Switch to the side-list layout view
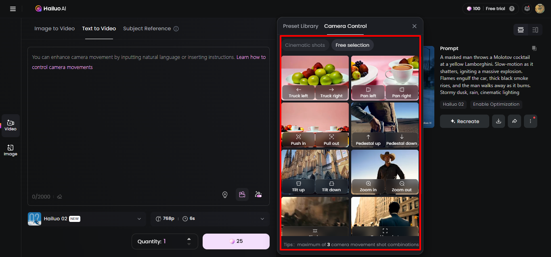 pyautogui.click(x=535, y=30)
